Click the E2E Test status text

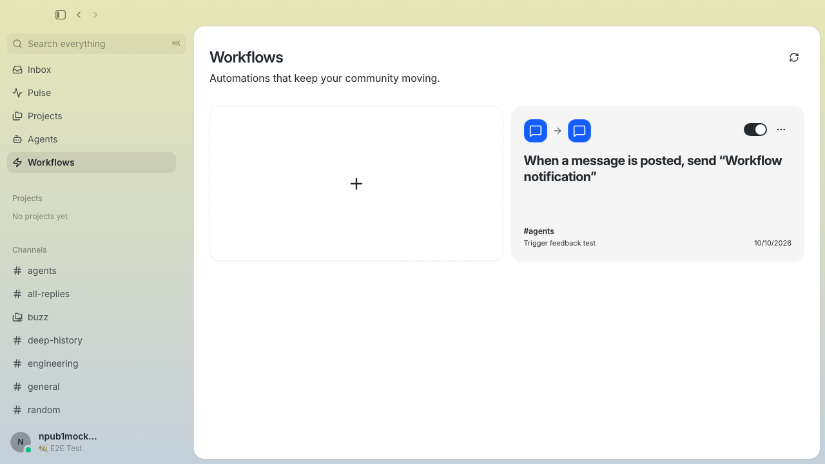[x=66, y=449]
